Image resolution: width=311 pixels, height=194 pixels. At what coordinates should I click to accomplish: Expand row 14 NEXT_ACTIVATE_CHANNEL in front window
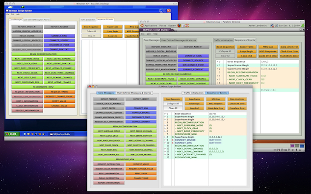point(165,154)
